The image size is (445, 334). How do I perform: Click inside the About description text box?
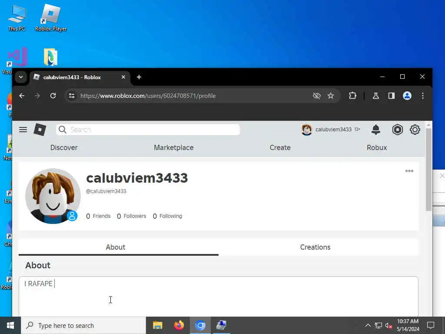[x=219, y=296]
